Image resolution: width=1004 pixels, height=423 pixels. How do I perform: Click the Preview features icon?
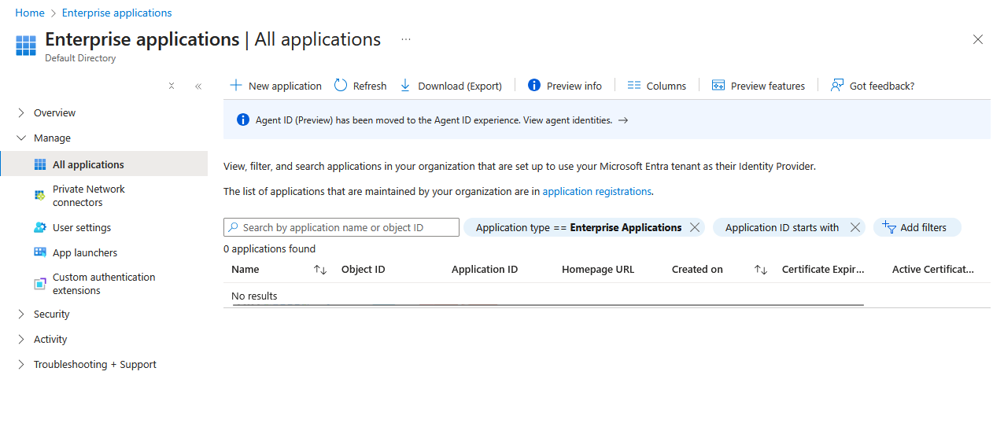718,85
